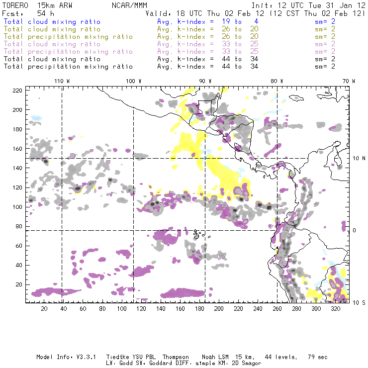368x368 pixels.
Task: Select the y-axis tick label '40'
Action: click(x=19, y=265)
